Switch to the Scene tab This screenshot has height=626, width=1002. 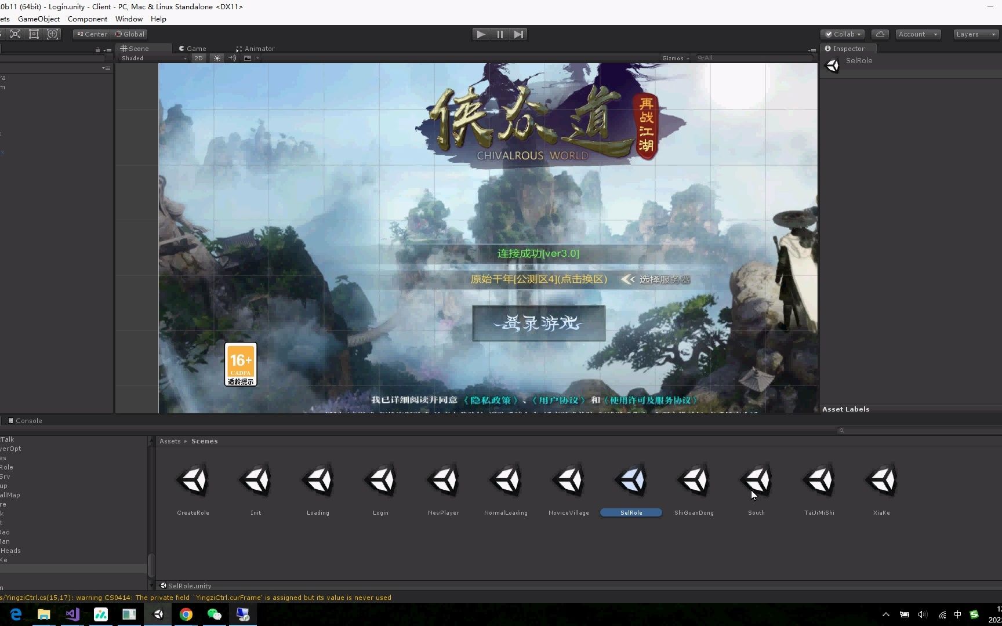(135, 49)
